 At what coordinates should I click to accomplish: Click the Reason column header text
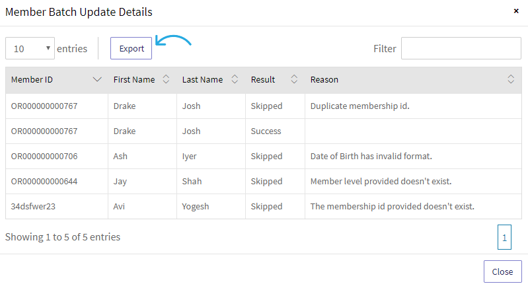324,79
